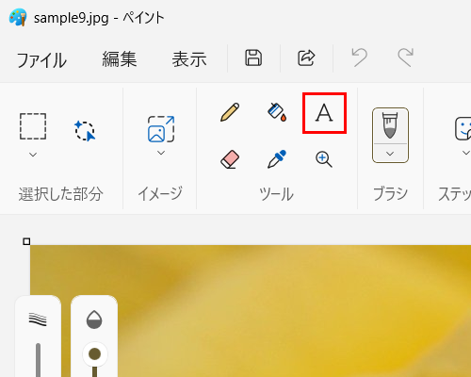The width and height of the screenshot is (471, 377).
Task: Click the opacity slider round handle
Action: click(95, 354)
